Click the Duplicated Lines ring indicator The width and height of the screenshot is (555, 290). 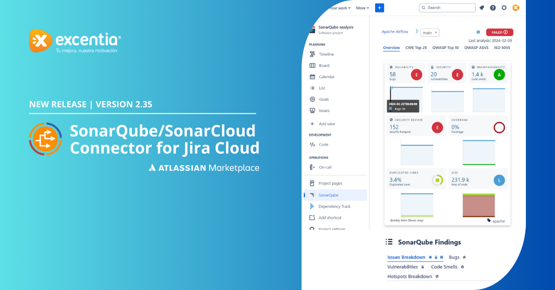[437, 180]
